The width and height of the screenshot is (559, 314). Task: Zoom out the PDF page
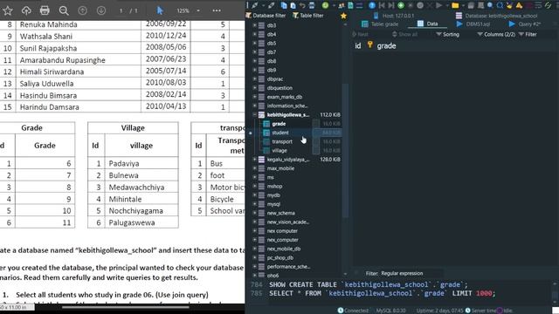pos(64,10)
